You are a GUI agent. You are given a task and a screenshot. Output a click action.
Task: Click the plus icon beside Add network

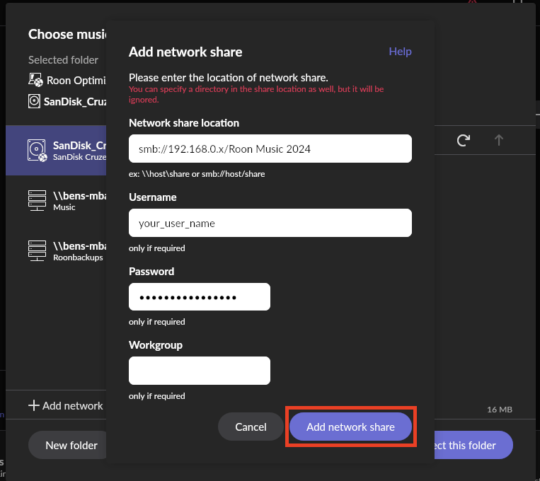click(x=34, y=405)
